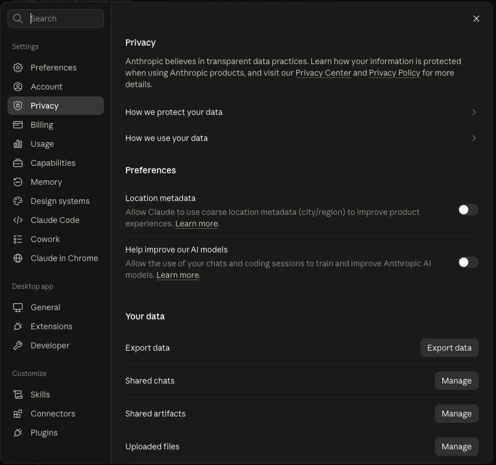Click the Memory history icon
Image resolution: width=496 pixels, height=465 pixels.
click(x=18, y=182)
